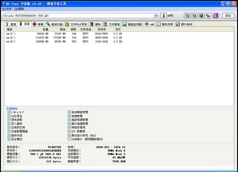The width and height of the screenshot is (238, 172).
Task: Toggle the 安全模式 security mode checkbox
Action: (x=9, y=139)
